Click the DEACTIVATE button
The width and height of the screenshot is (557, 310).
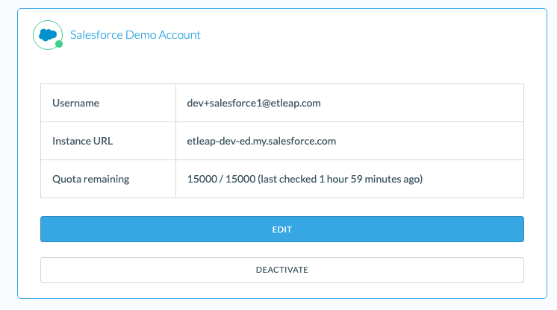pyautogui.click(x=281, y=270)
